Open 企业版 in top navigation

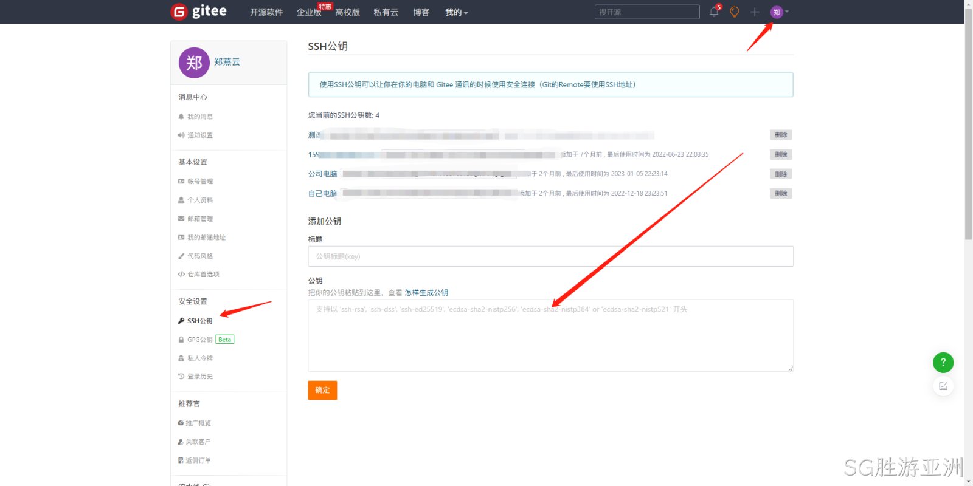[309, 12]
